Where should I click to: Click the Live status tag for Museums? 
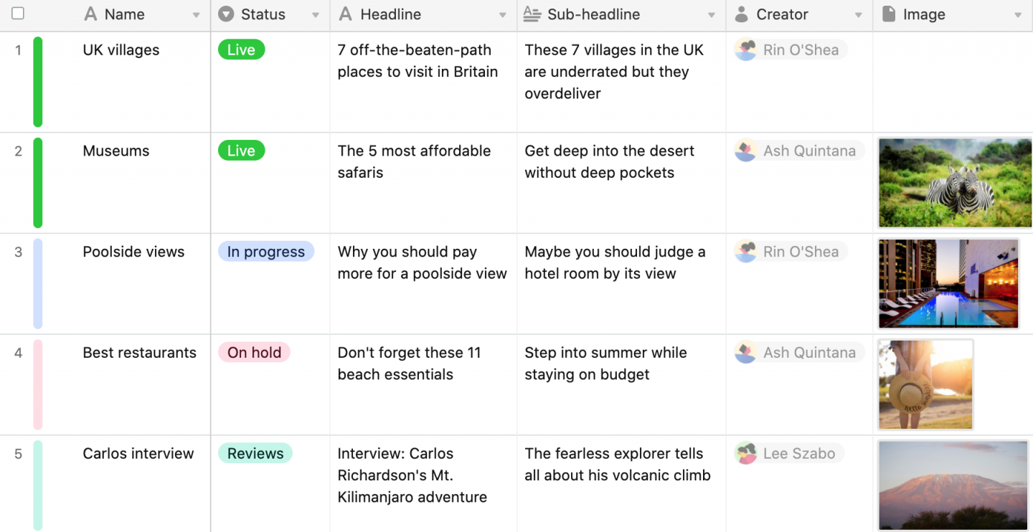(241, 151)
